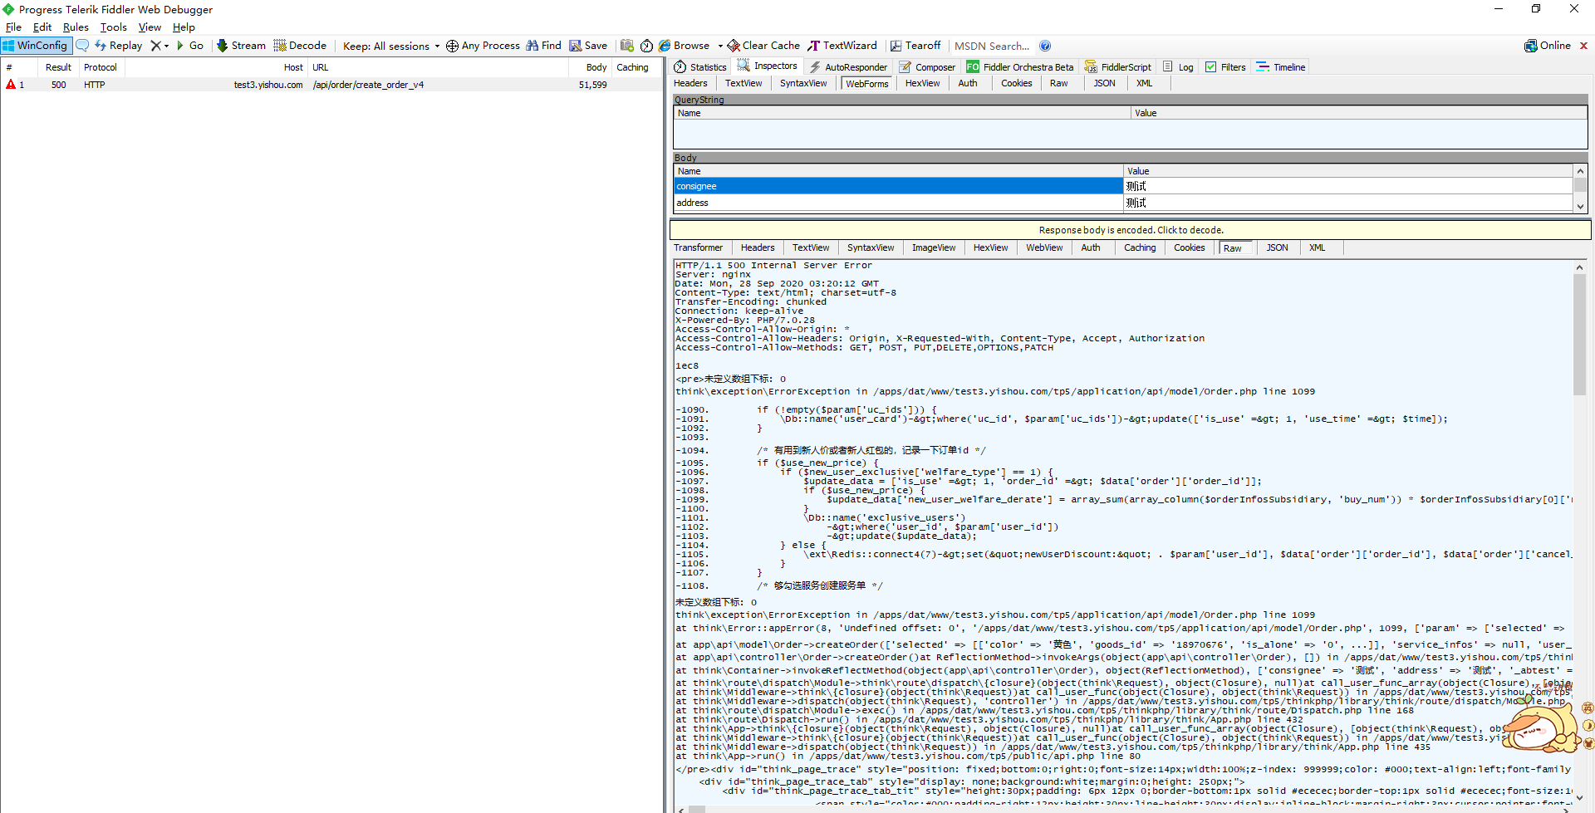Open the Timeline tab

click(x=1281, y=67)
